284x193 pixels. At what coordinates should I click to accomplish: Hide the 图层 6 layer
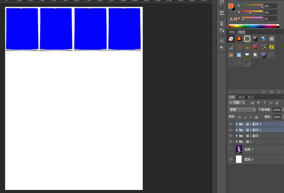pos(231,159)
